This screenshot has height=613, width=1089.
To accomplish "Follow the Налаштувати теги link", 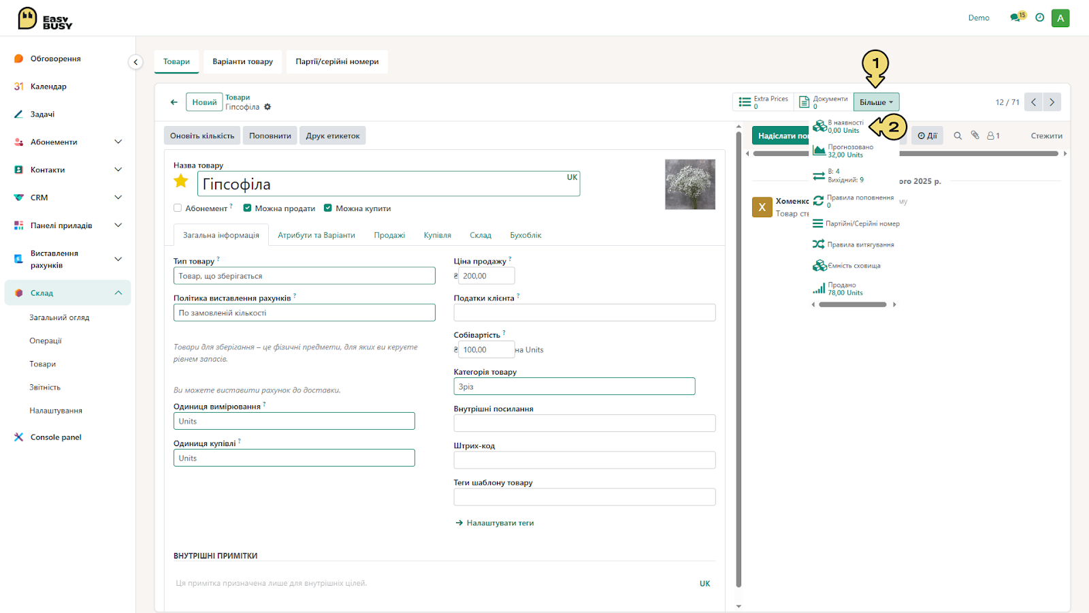I will coord(500,523).
